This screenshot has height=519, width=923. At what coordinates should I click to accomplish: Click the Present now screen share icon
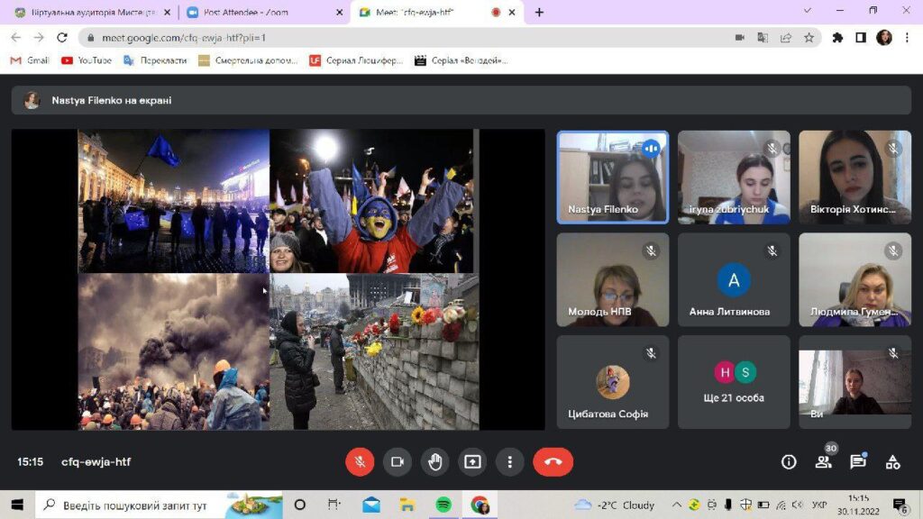[x=472, y=462]
